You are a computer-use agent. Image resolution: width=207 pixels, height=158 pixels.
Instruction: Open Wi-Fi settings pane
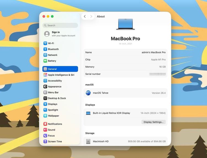click(x=60, y=43)
